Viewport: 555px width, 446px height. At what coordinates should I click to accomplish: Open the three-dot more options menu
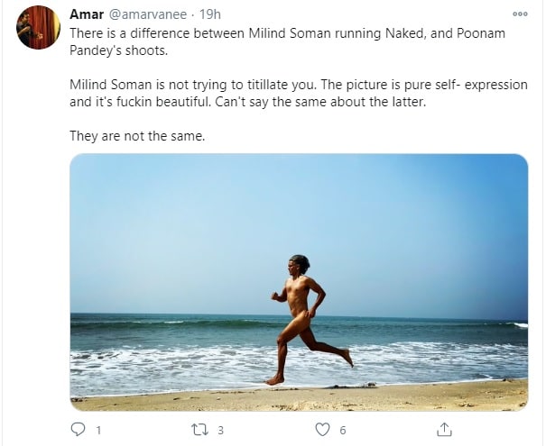pyautogui.click(x=520, y=14)
